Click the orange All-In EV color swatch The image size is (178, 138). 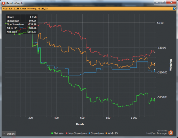tap(106, 133)
